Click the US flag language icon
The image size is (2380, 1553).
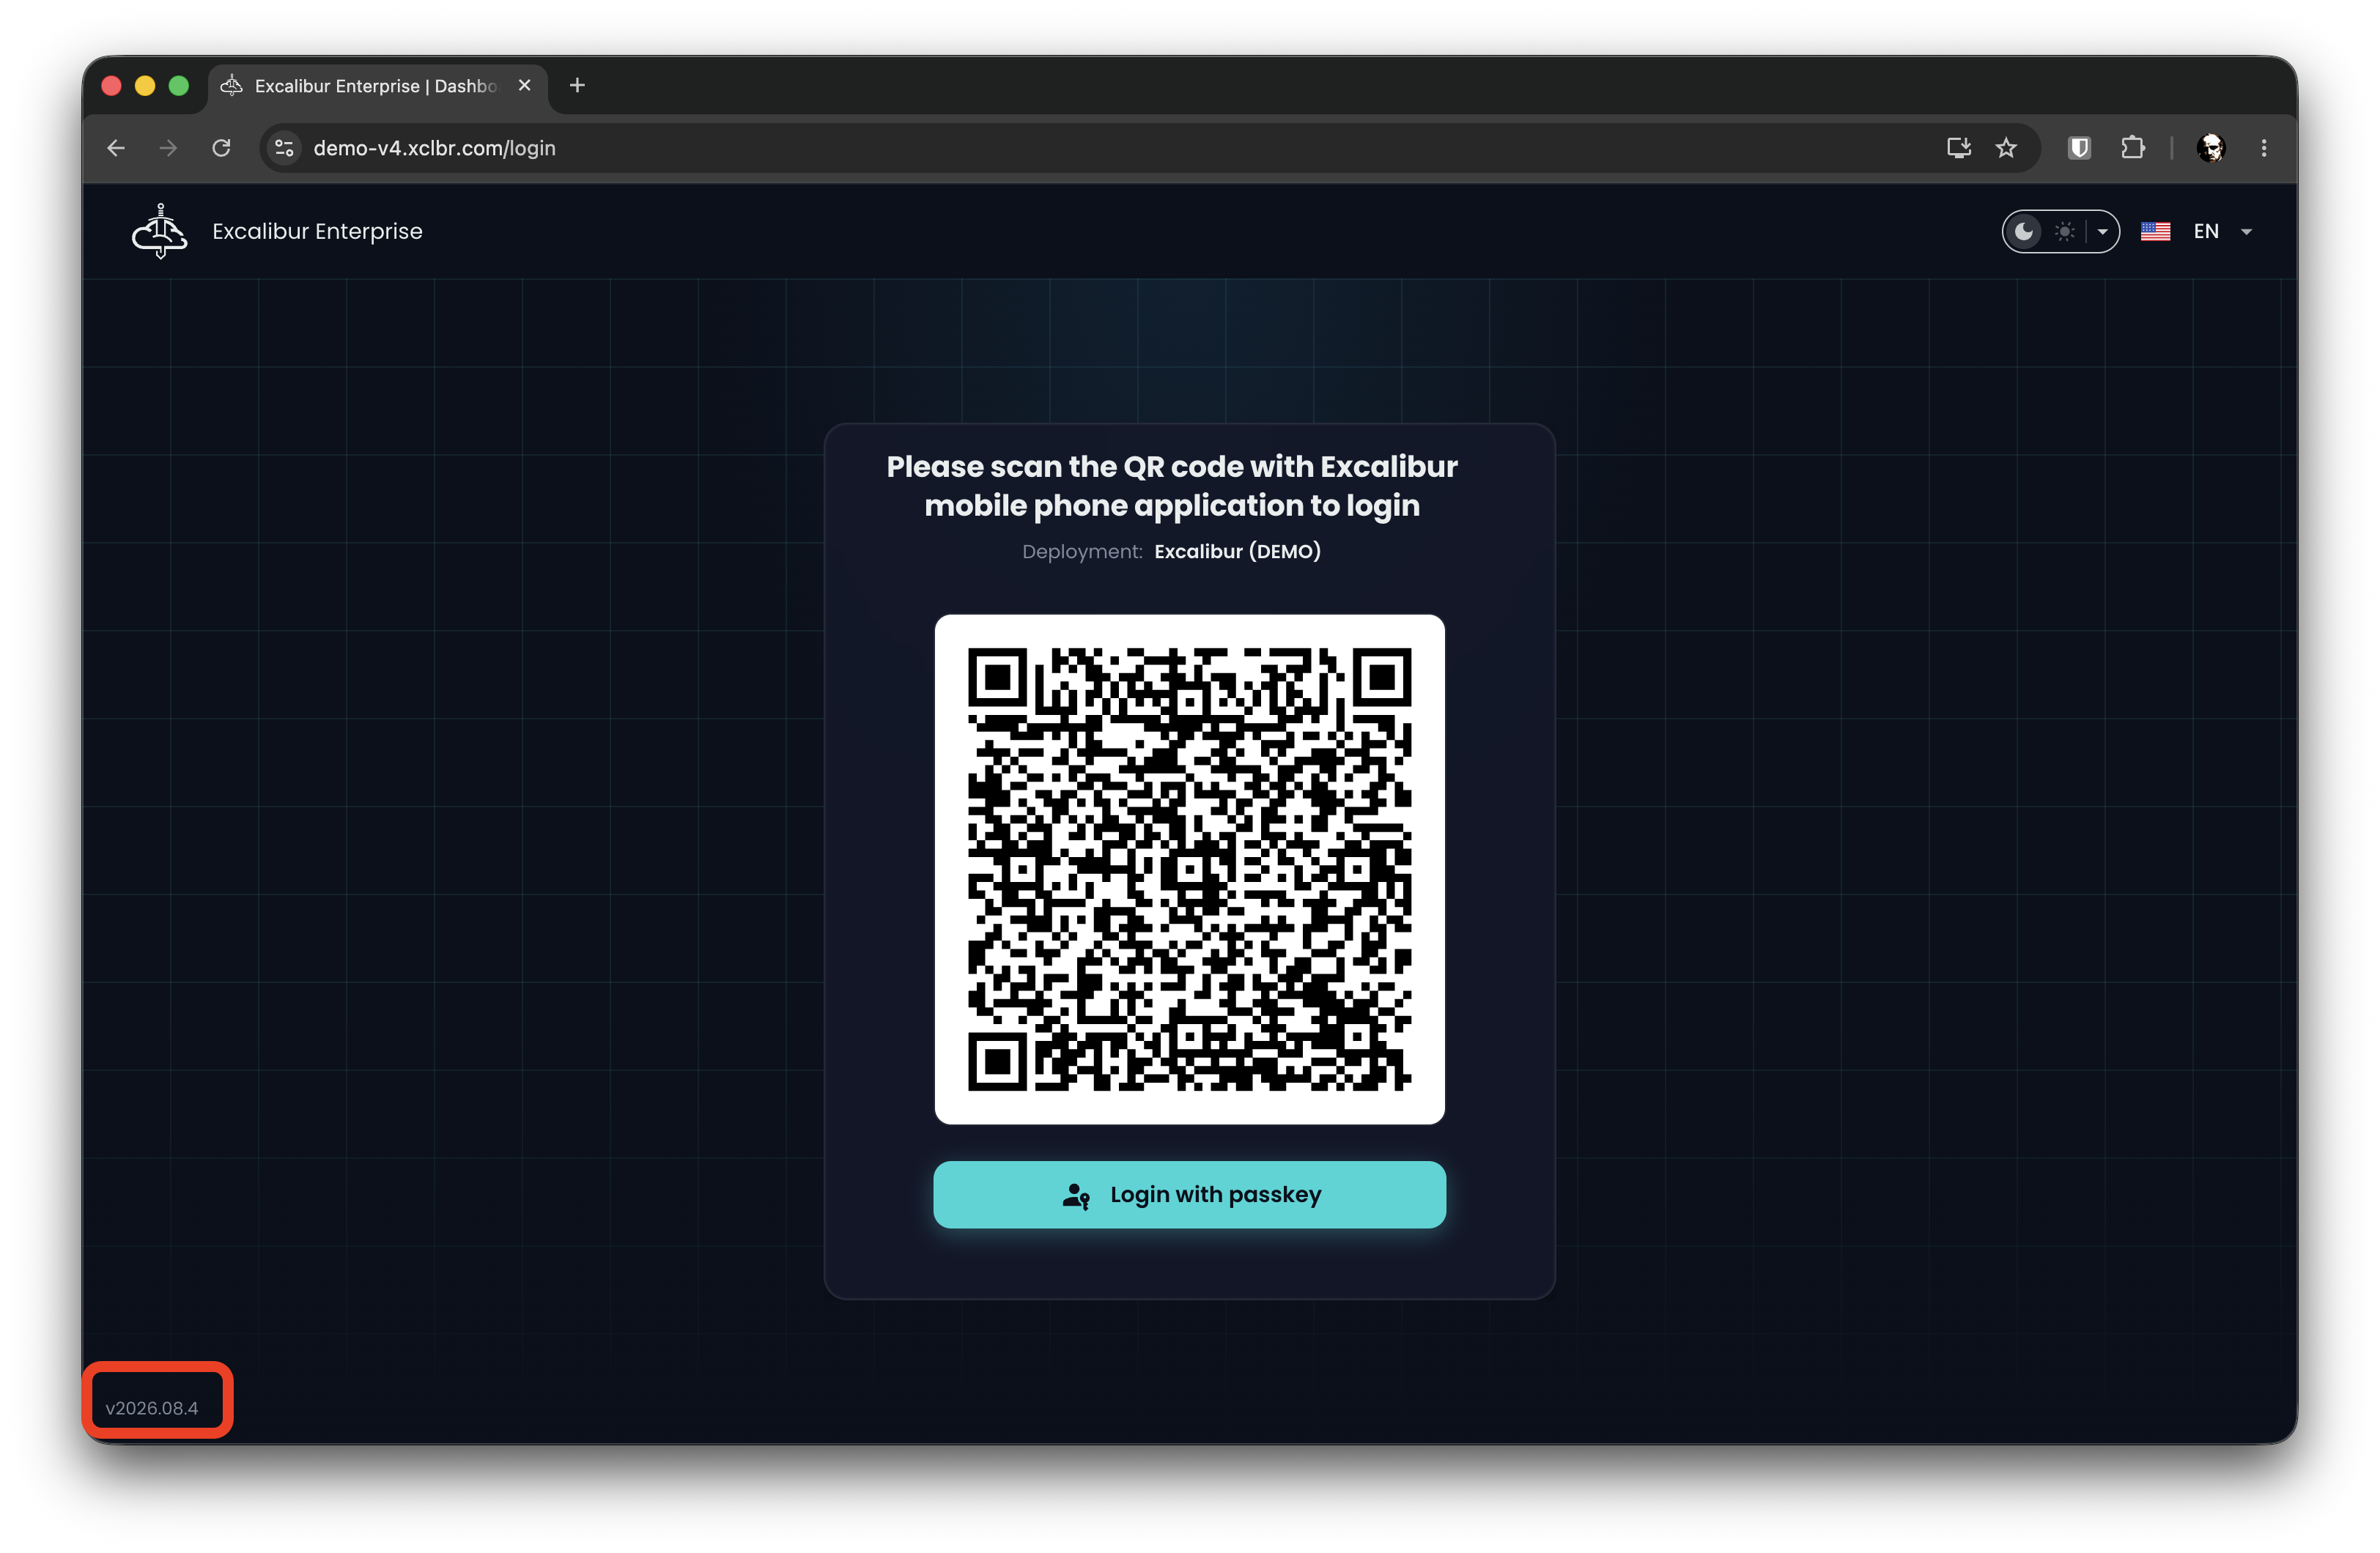(x=2155, y=232)
